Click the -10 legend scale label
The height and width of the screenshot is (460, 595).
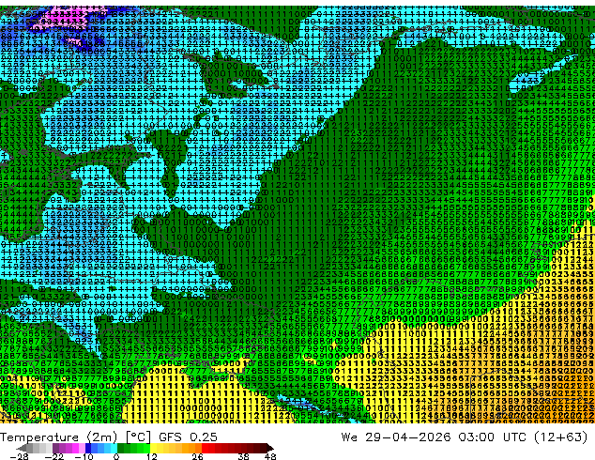pyautogui.click(x=84, y=456)
